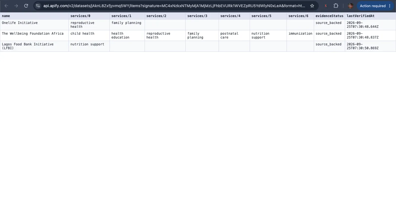Click the Action required button

(373, 6)
